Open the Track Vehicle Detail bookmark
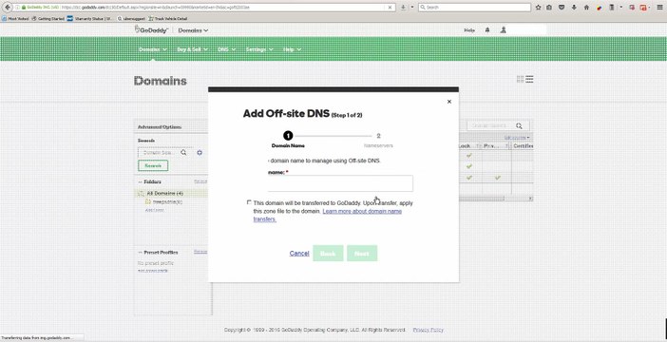 (x=168, y=19)
